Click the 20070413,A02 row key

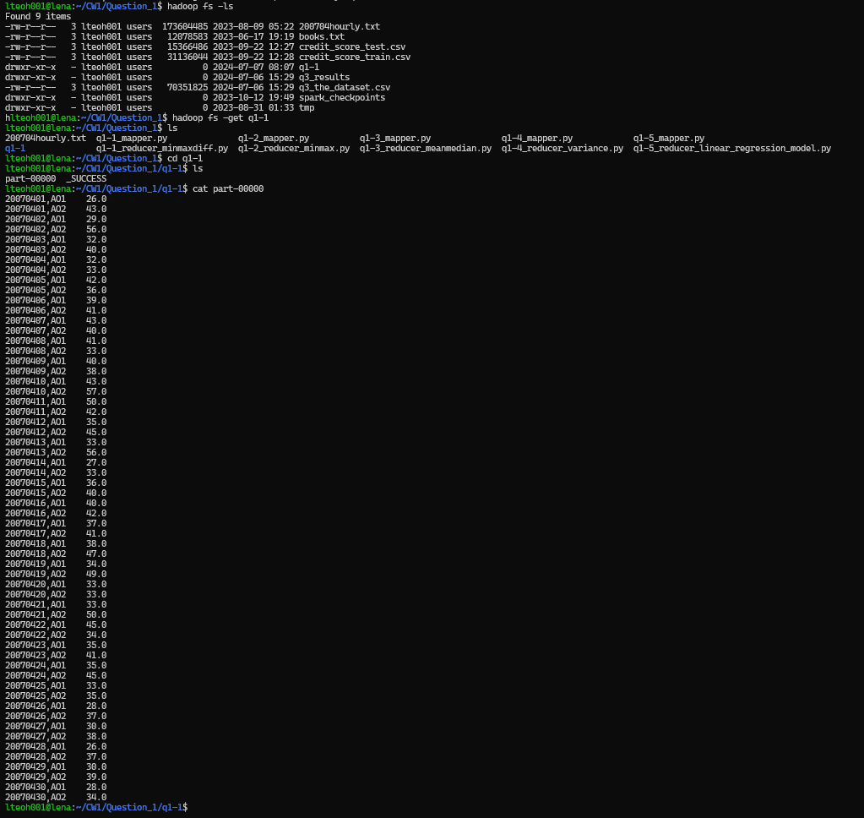pos(35,453)
